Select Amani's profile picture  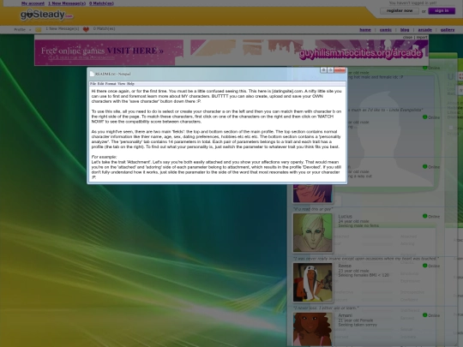click(x=312, y=329)
